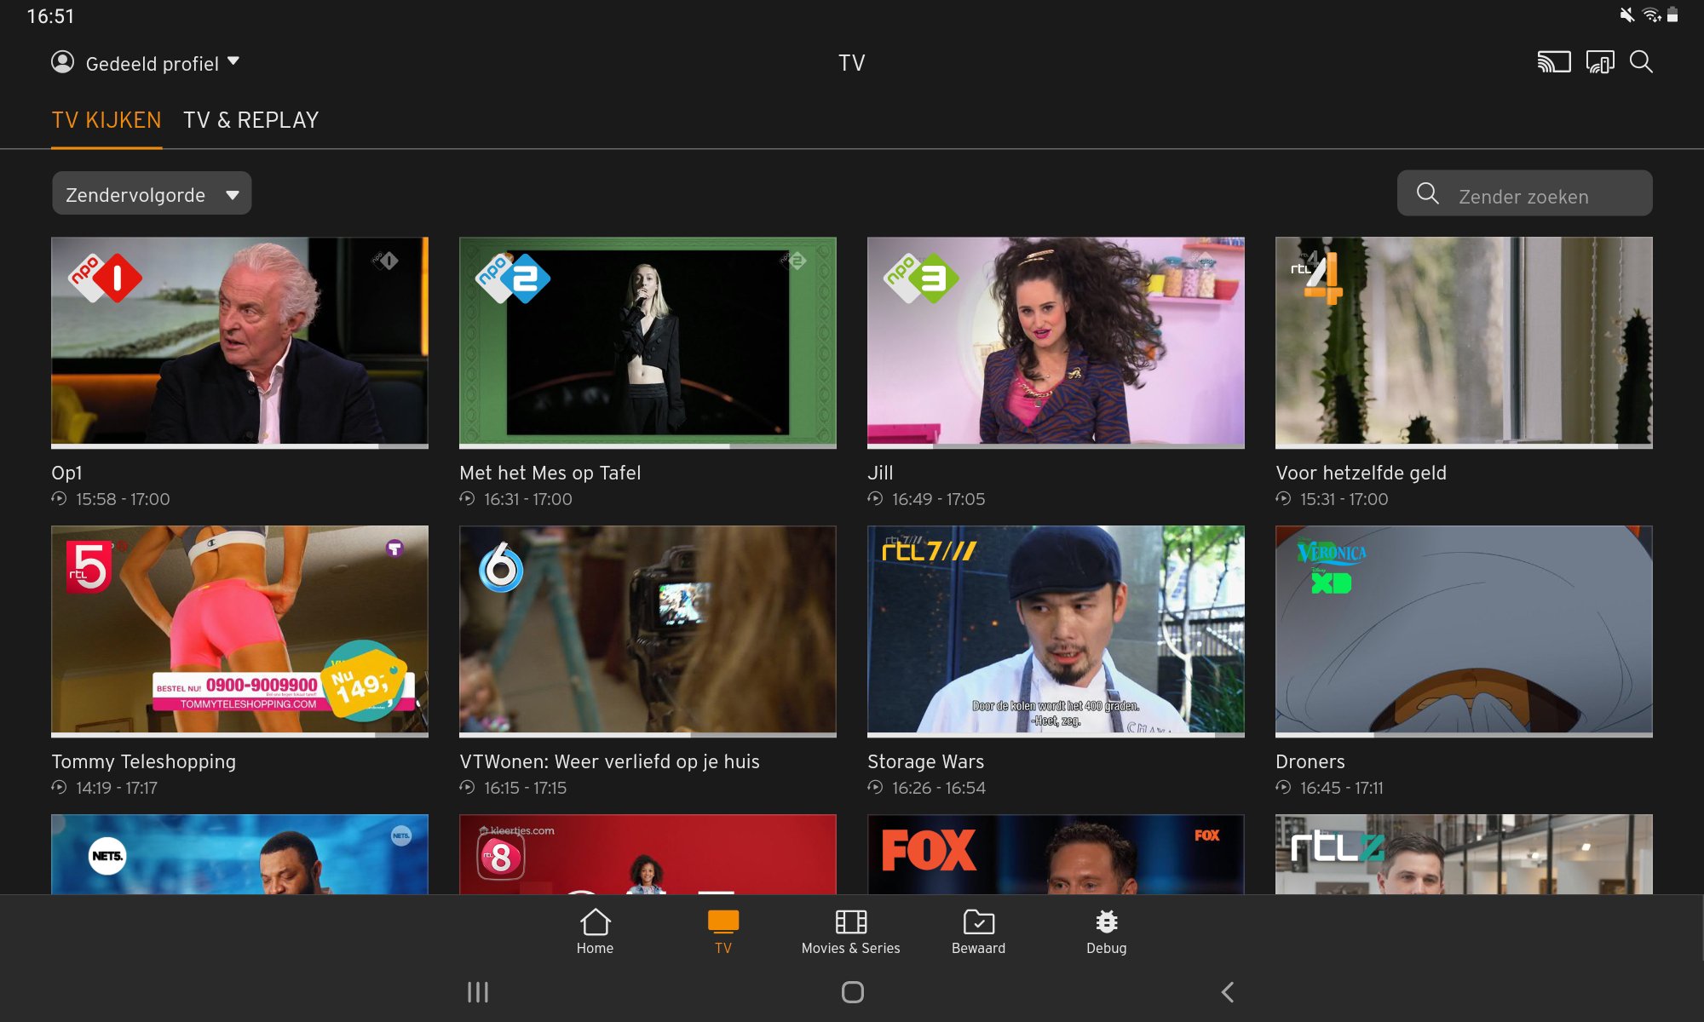The height and width of the screenshot is (1022, 1704).
Task: Open the Bewaard saved folder icon
Action: pyautogui.click(x=979, y=922)
